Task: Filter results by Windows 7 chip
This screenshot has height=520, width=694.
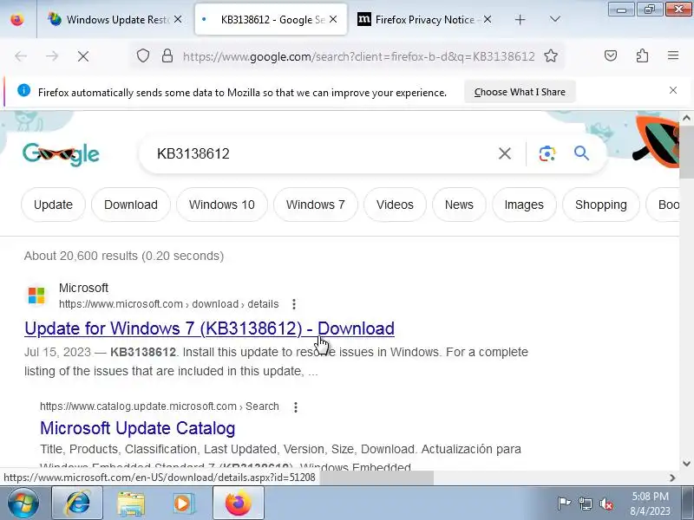Action: click(x=316, y=205)
